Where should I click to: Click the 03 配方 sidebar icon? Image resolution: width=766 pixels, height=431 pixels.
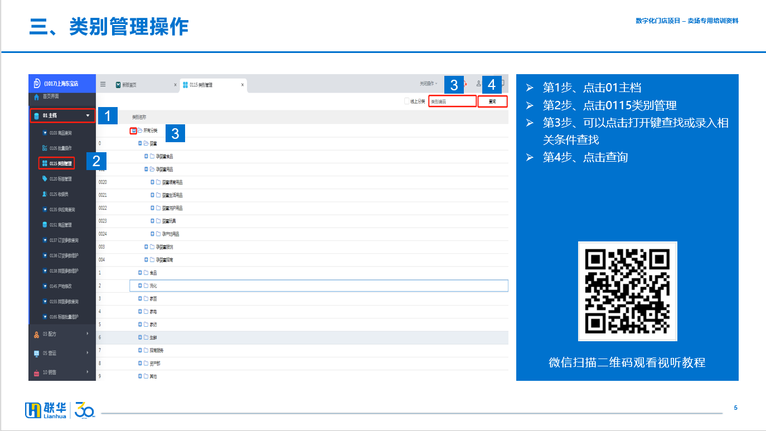[x=37, y=334]
